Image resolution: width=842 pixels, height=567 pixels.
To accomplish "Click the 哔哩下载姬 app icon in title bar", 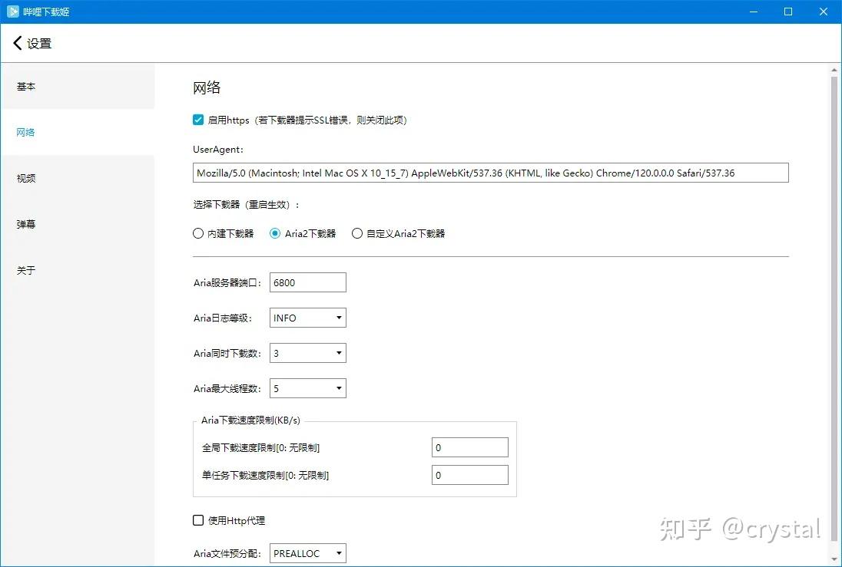I will tap(13, 12).
